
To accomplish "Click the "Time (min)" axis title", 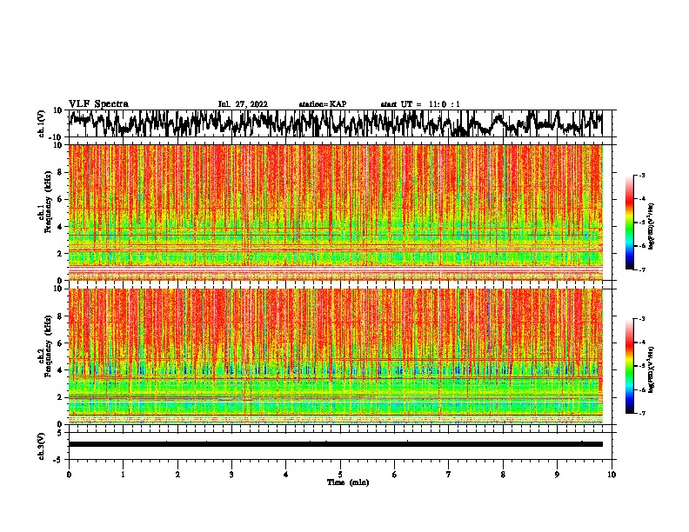I will [x=348, y=482].
